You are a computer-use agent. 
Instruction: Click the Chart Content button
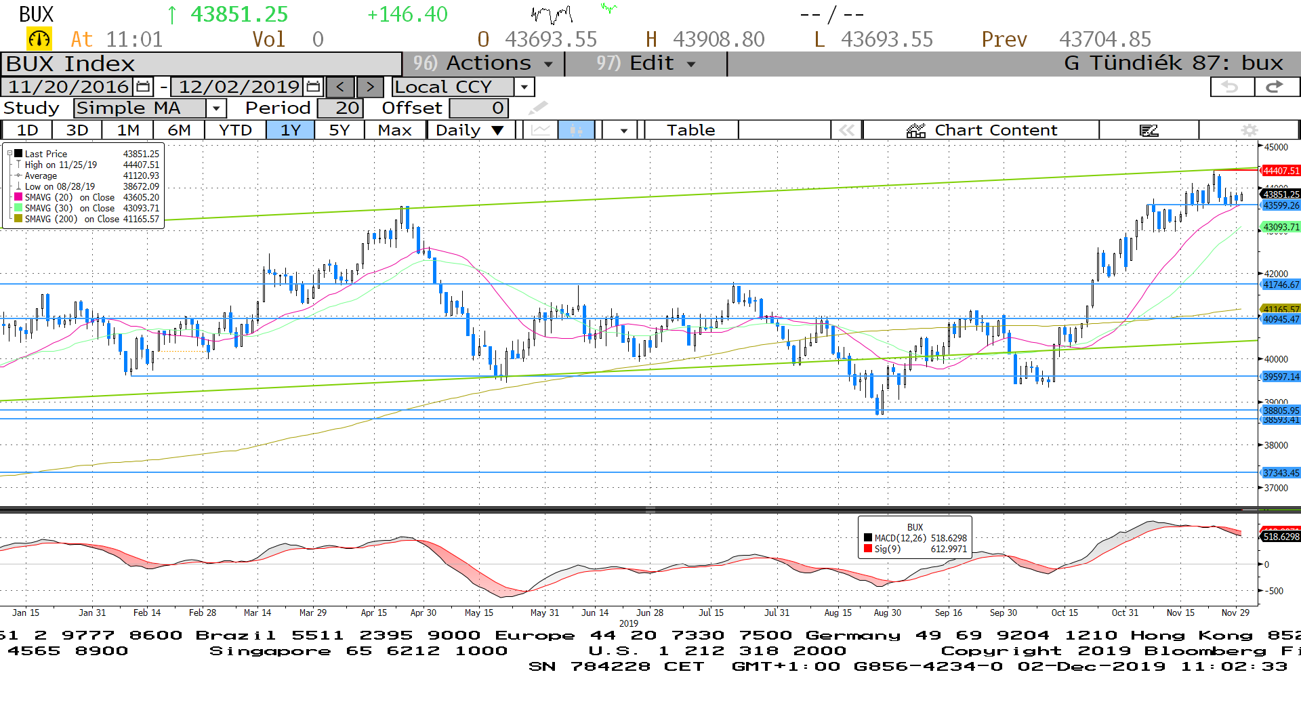pyautogui.click(x=981, y=130)
